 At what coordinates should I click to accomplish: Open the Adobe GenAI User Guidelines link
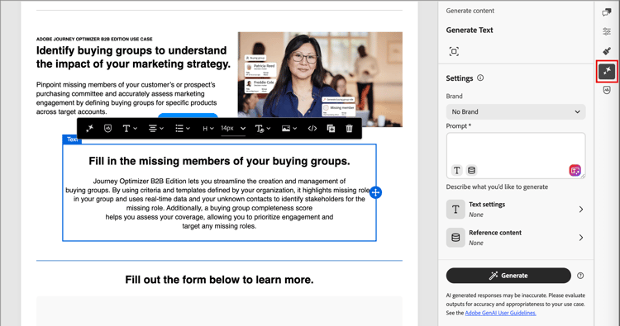pos(501,313)
